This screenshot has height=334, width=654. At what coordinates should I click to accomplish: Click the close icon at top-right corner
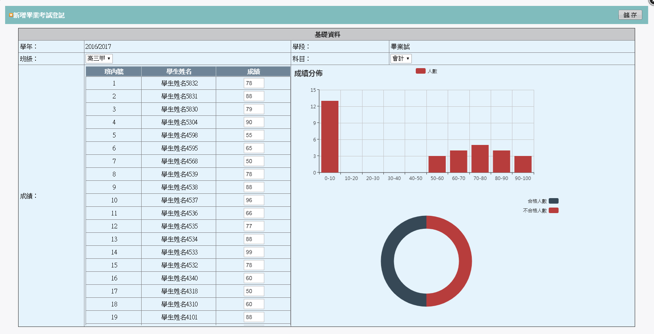point(652,2)
